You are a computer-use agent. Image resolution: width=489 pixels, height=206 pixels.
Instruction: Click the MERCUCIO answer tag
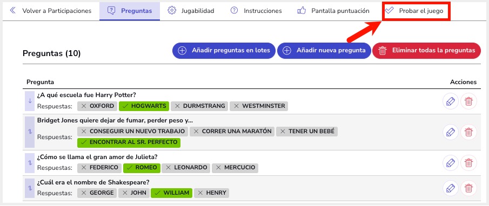[235, 168]
